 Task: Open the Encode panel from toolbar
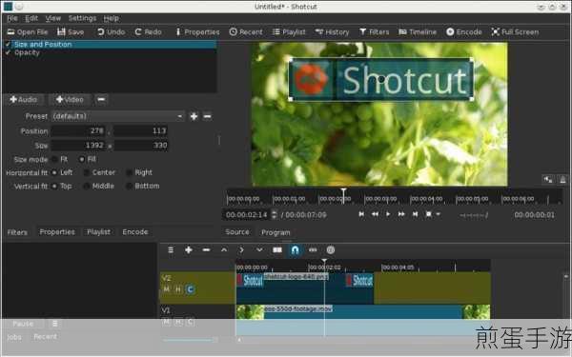click(x=464, y=32)
